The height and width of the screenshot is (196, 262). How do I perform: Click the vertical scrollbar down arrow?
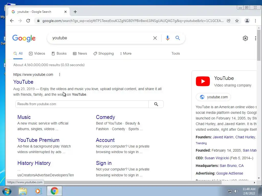coord(259,178)
